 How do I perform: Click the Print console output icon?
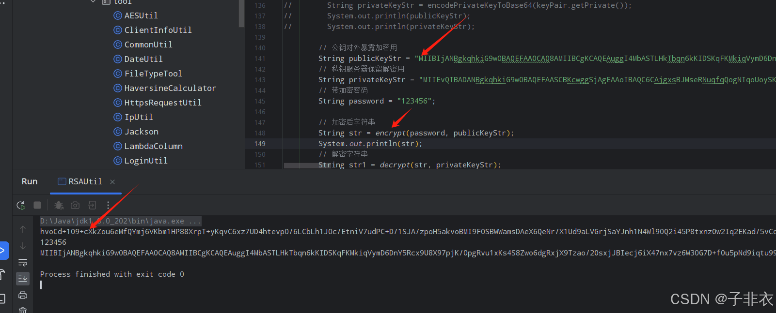pyautogui.click(x=23, y=295)
